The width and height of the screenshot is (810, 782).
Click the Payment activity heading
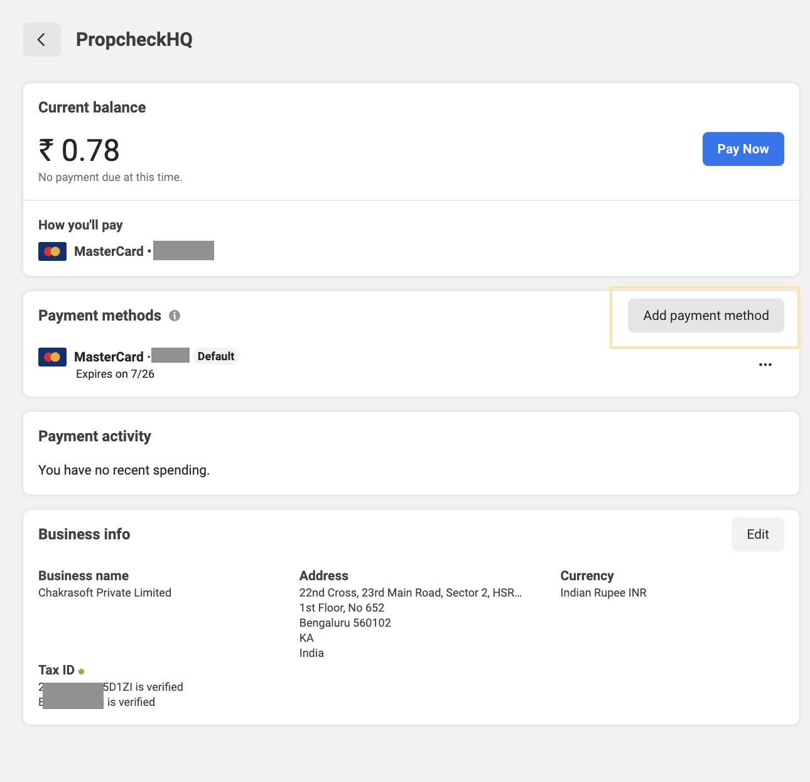click(x=95, y=436)
